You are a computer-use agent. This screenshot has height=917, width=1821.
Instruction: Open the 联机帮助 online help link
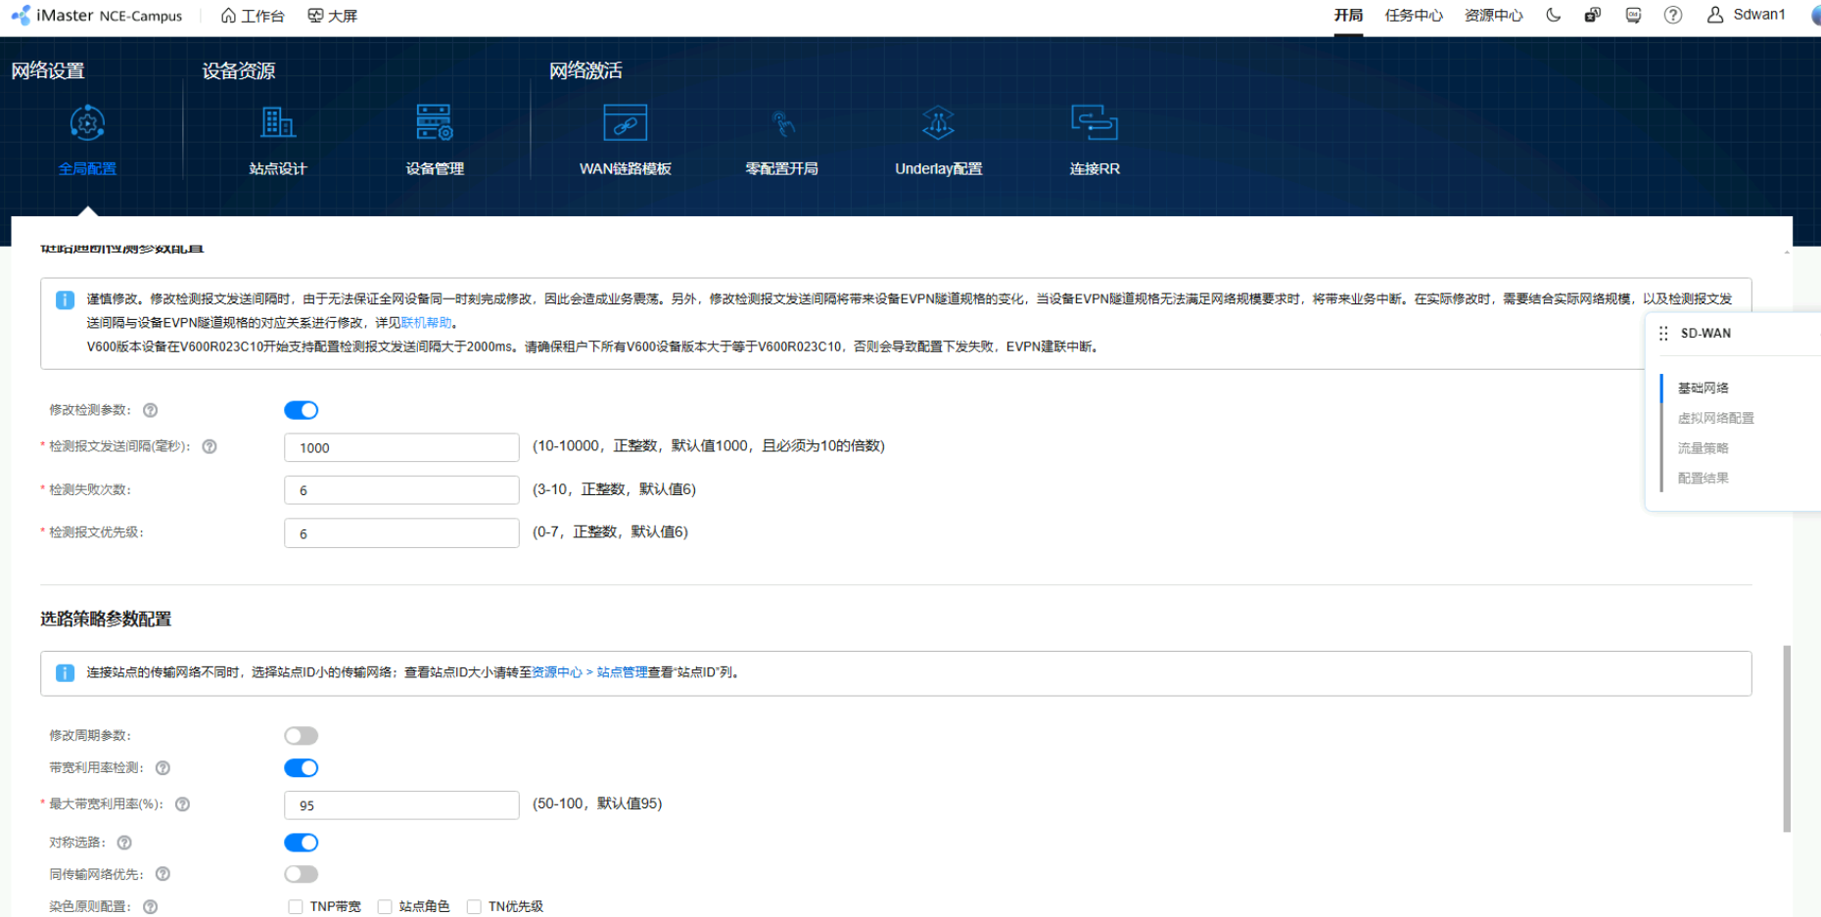pos(427,323)
